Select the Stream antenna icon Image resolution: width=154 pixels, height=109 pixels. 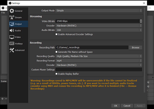click(12, 17)
